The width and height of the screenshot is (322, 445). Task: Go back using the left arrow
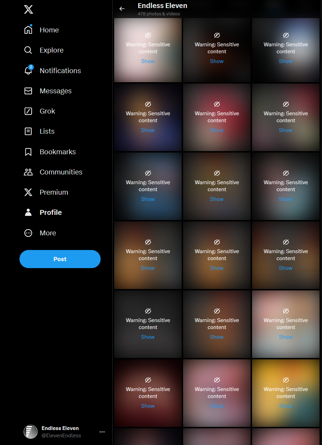tap(122, 9)
